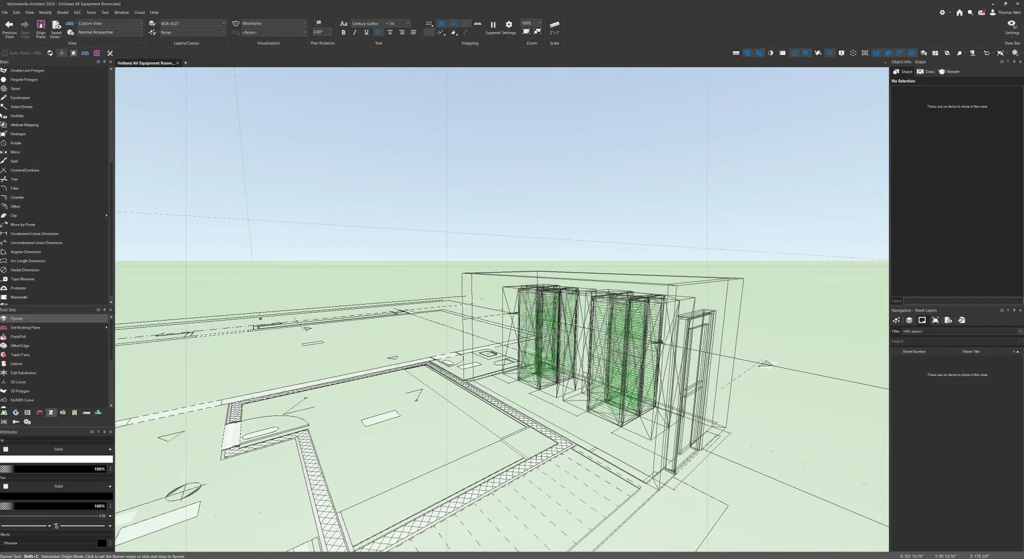Select the Flyover tool
The height and width of the screenshot is (559, 1024).
[x=53, y=318]
